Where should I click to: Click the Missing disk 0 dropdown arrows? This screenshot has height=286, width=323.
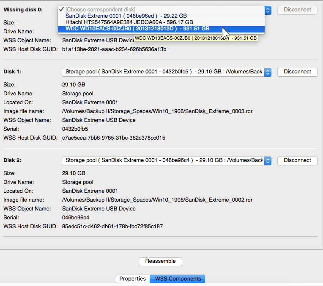click(268, 10)
